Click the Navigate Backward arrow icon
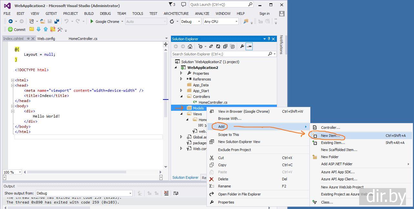The height and width of the screenshot is (209, 414). click(x=11, y=22)
